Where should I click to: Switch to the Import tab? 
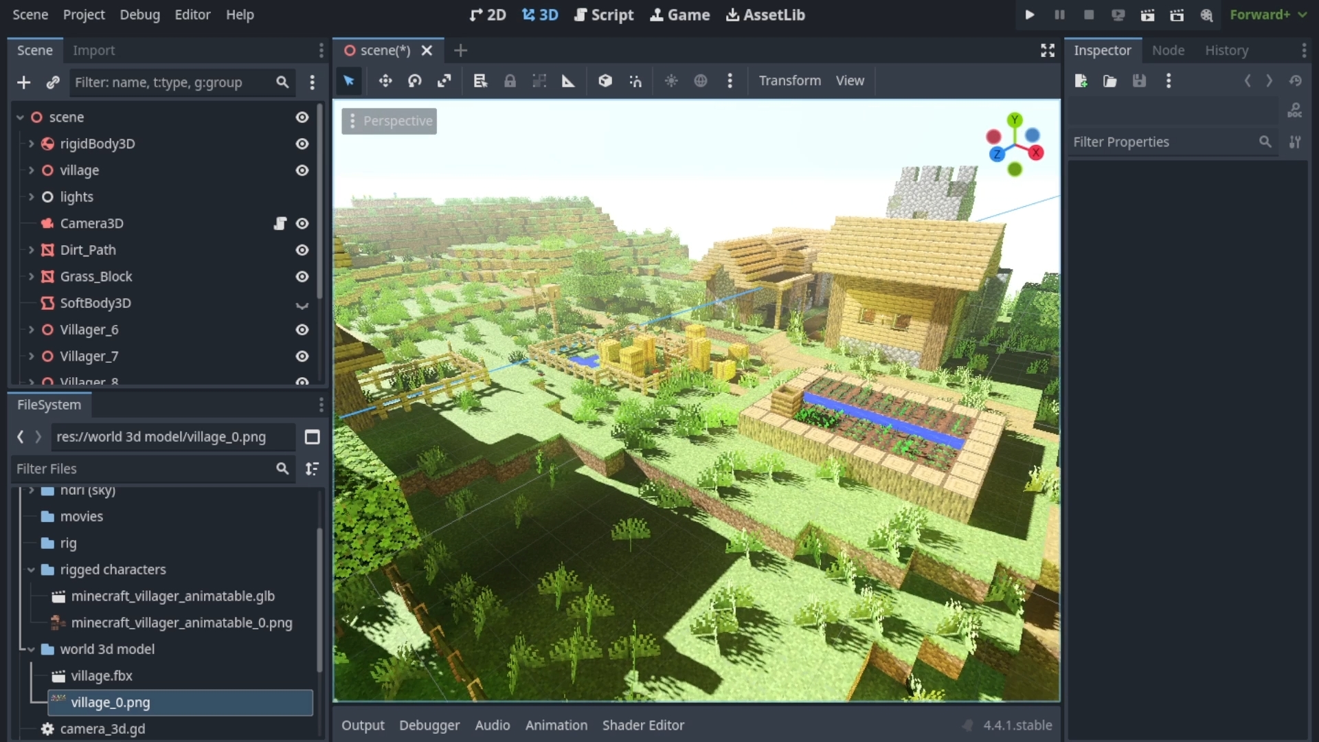93,50
